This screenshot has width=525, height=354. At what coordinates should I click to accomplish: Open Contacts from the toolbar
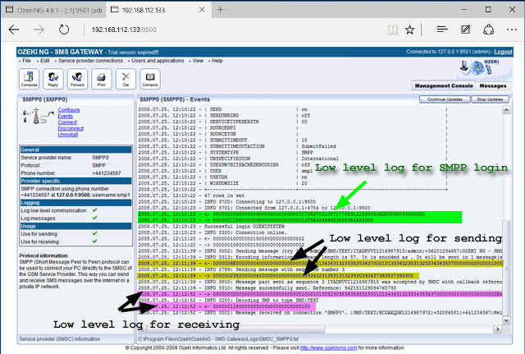pos(150,79)
